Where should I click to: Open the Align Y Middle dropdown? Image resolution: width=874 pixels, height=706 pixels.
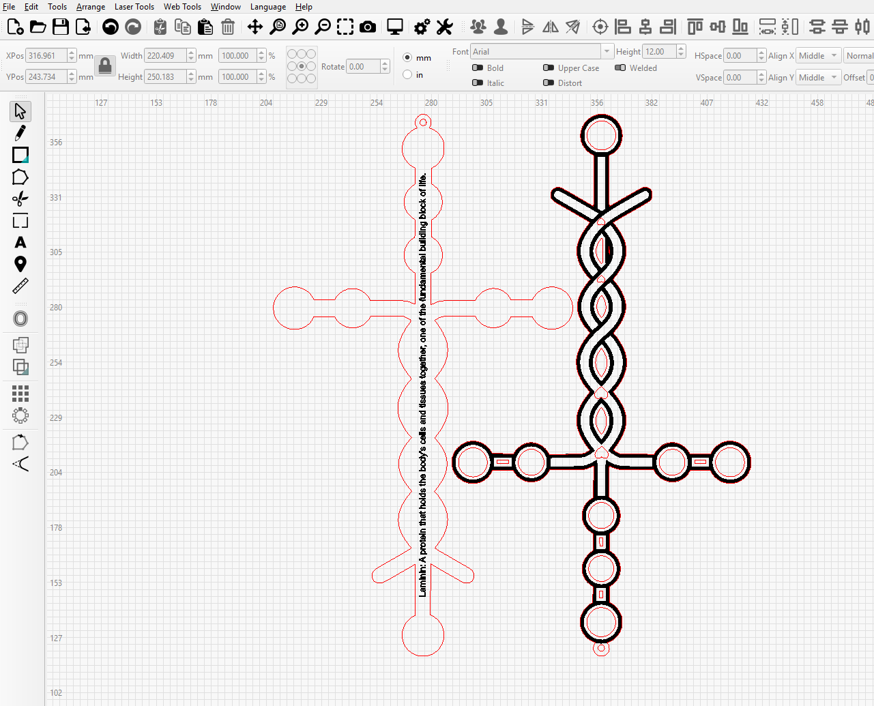click(818, 78)
